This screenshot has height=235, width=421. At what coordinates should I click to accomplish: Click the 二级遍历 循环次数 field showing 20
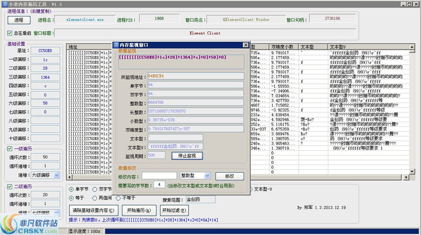(45, 195)
